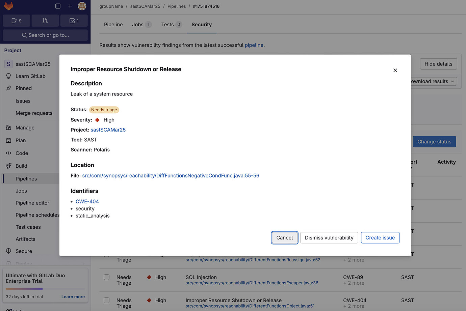Open Learn GitLab in the sidebar
The height and width of the screenshot is (311, 466).
(x=30, y=76)
